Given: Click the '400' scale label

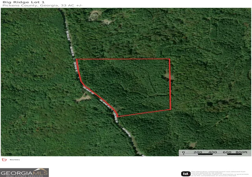Looking at the screenshot, I should [x=213, y=152].
